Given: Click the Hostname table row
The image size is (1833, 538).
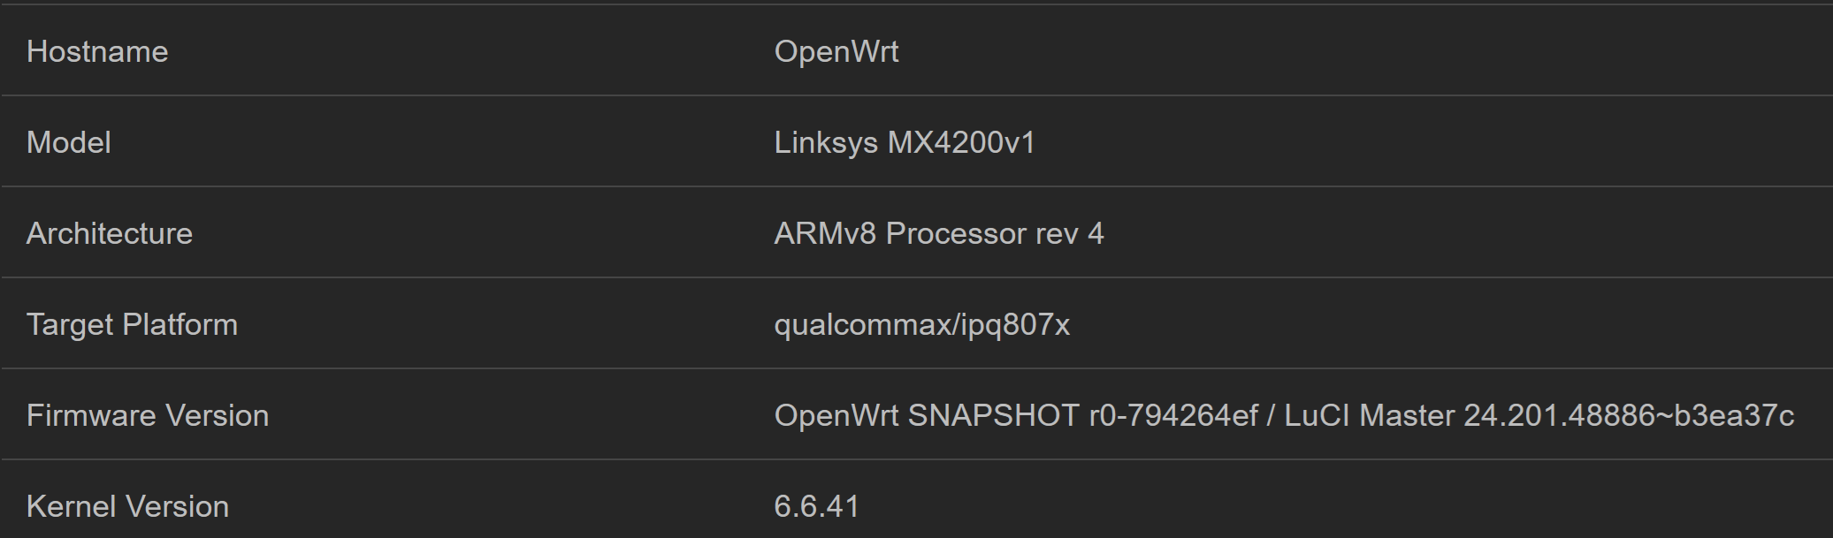Looking at the screenshot, I should [x=916, y=50].
